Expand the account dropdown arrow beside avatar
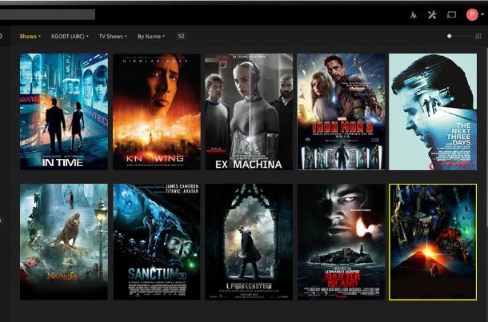Viewport: 488px width, 322px height. 482,14
